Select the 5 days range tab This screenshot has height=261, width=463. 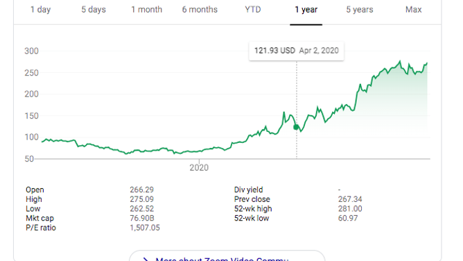[x=94, y=10]
